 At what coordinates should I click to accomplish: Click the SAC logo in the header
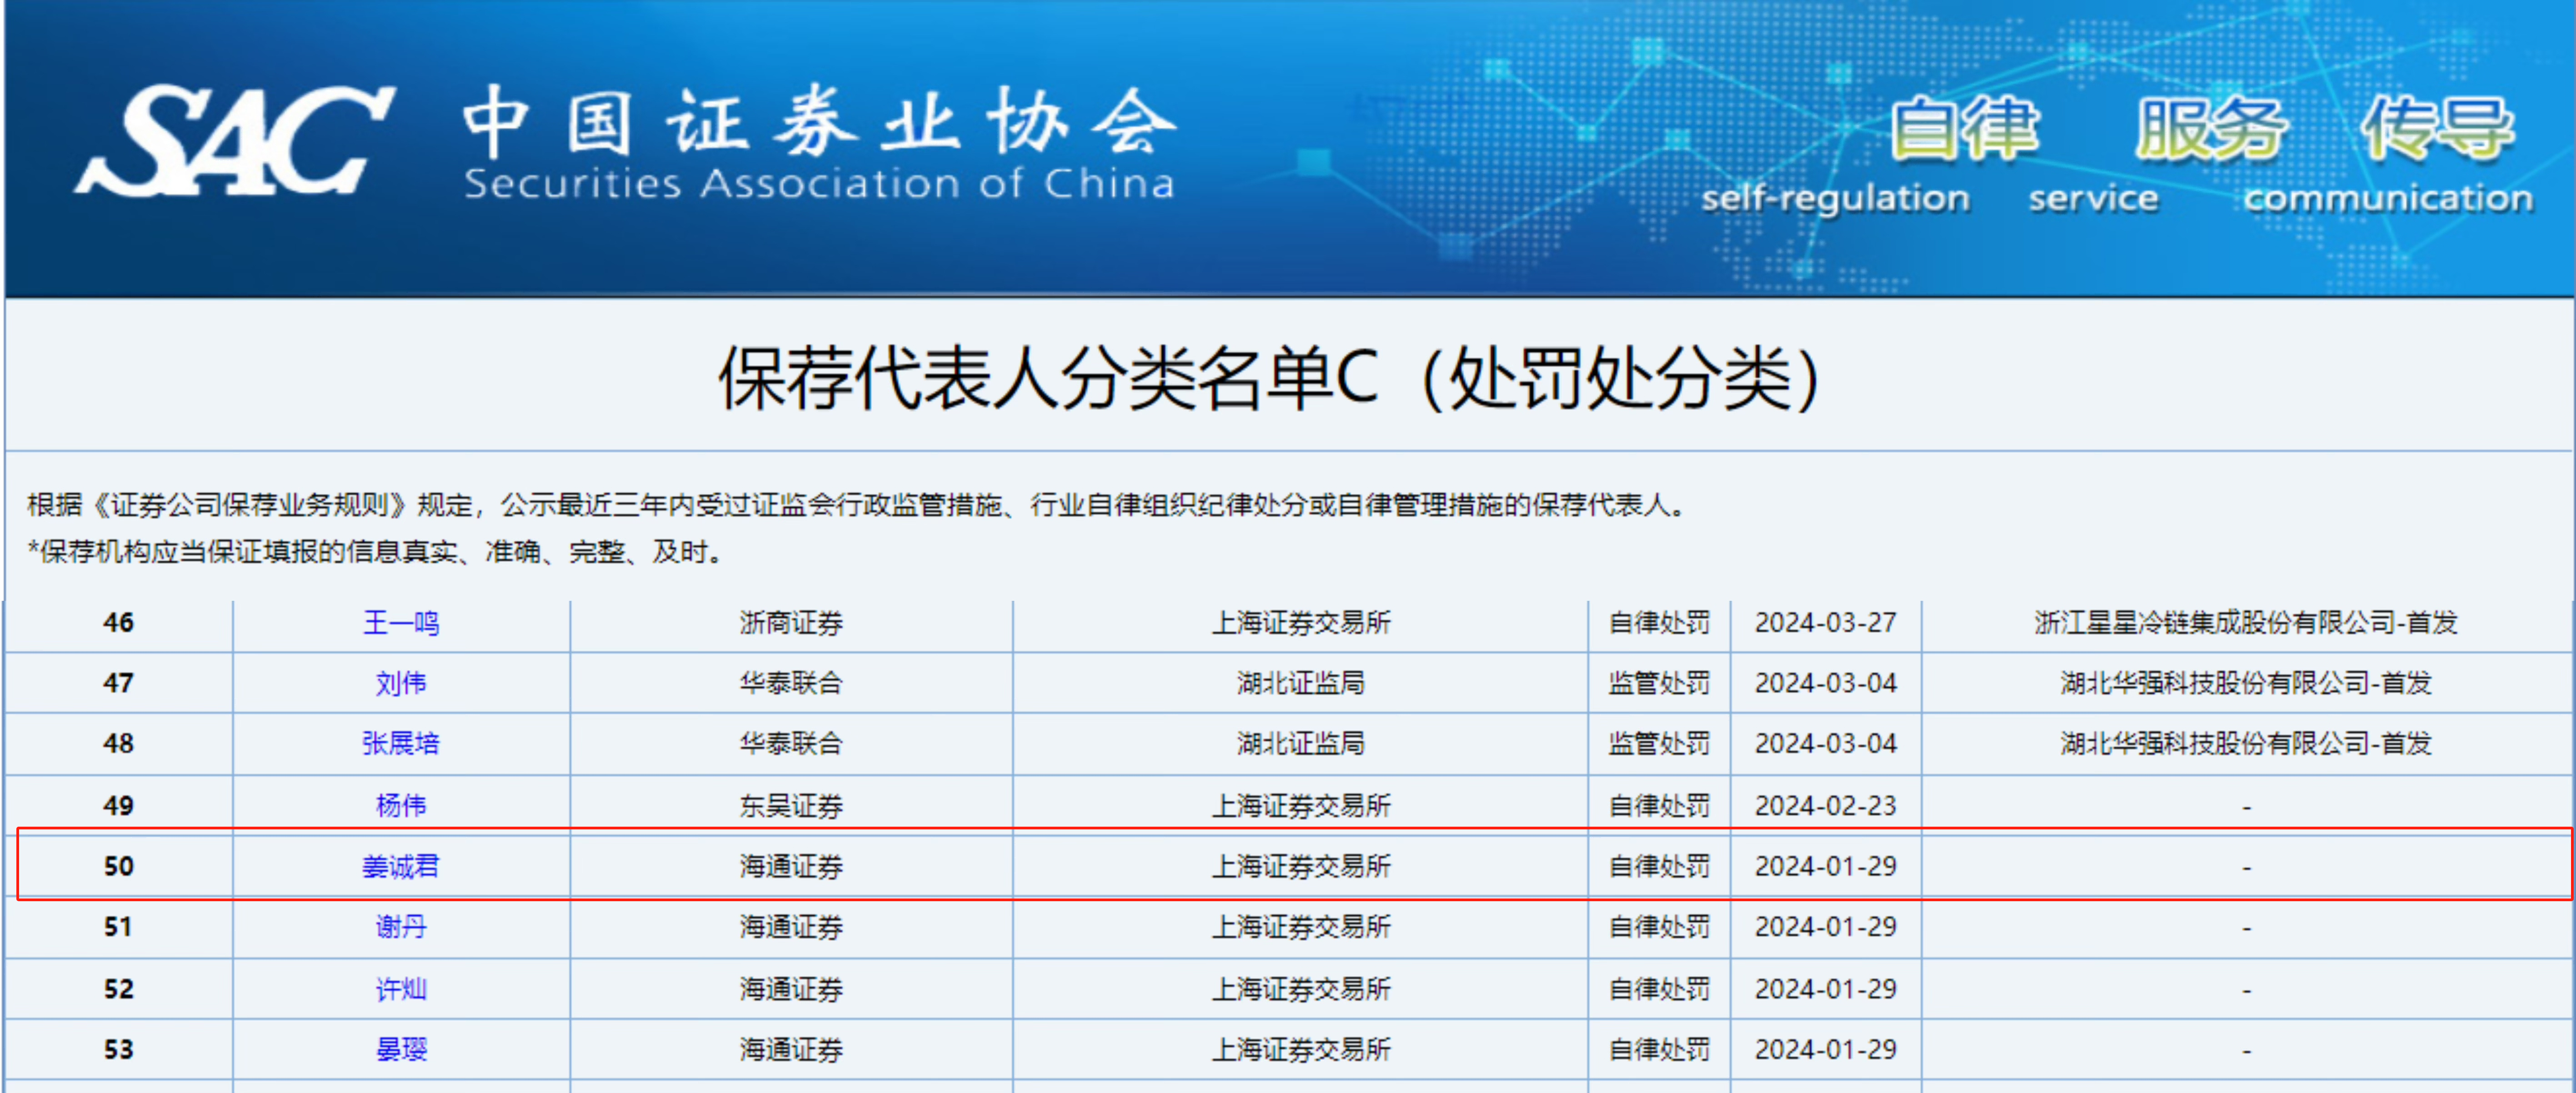click(235, 140)
